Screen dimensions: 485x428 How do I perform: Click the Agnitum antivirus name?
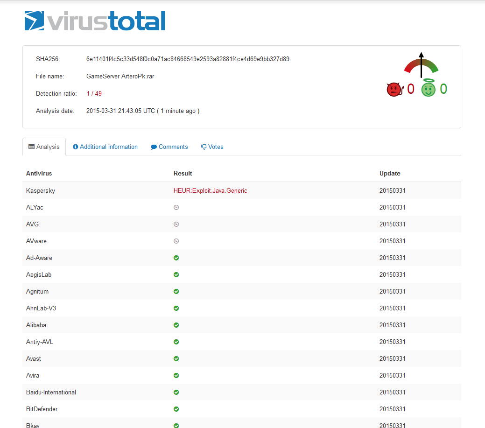[37, 292]
